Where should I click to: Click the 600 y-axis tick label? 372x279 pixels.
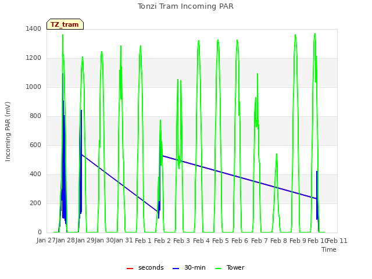pos(35,145)
